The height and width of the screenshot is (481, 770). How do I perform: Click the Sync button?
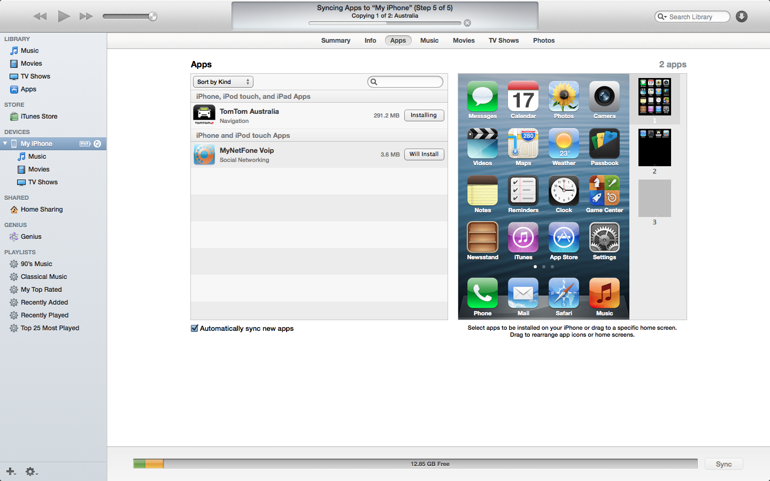pos(723,464)
